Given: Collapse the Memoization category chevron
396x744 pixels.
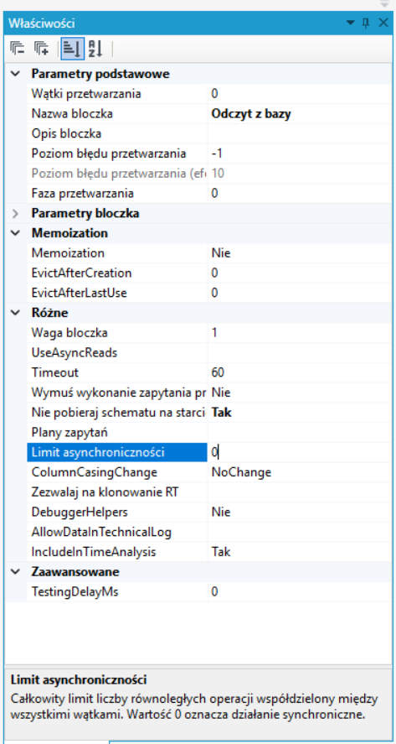Looking at the screenshot, I should click(16, 233).
